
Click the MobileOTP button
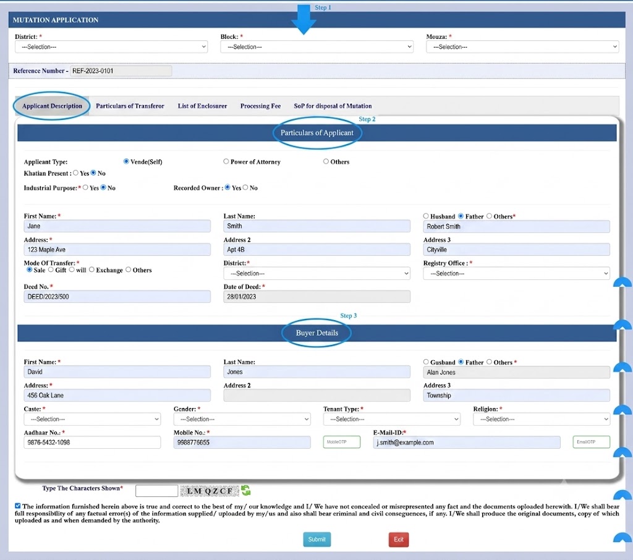click(x=341, y=442)
